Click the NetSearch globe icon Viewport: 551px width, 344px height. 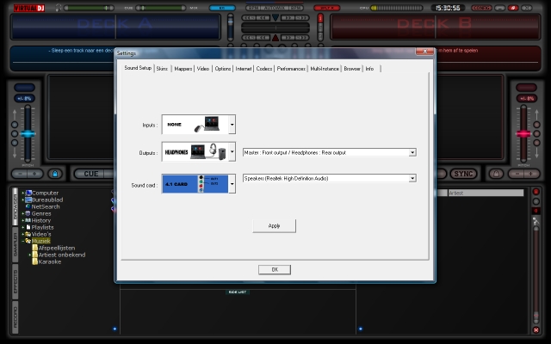[x=28, y=206]
